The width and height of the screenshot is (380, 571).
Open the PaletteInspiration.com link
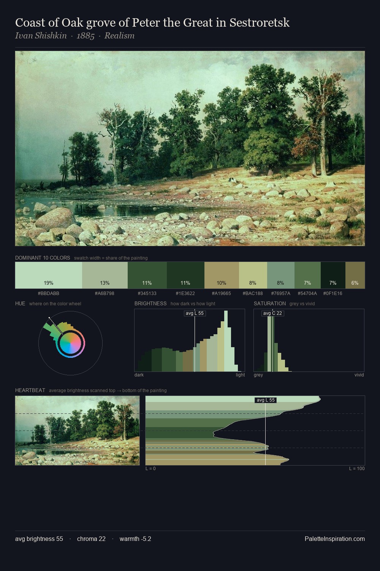335,539
